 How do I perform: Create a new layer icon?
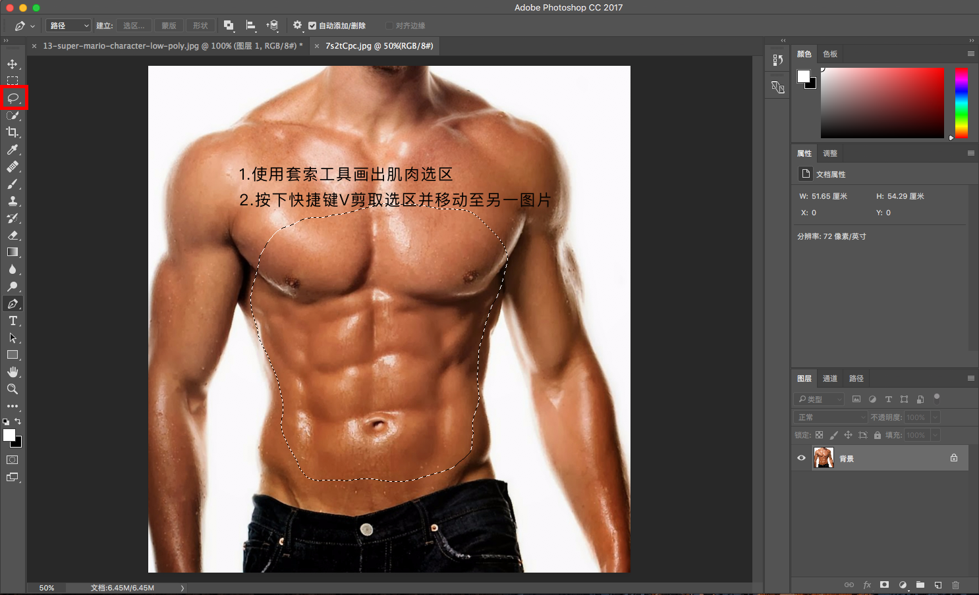[938, 584]
